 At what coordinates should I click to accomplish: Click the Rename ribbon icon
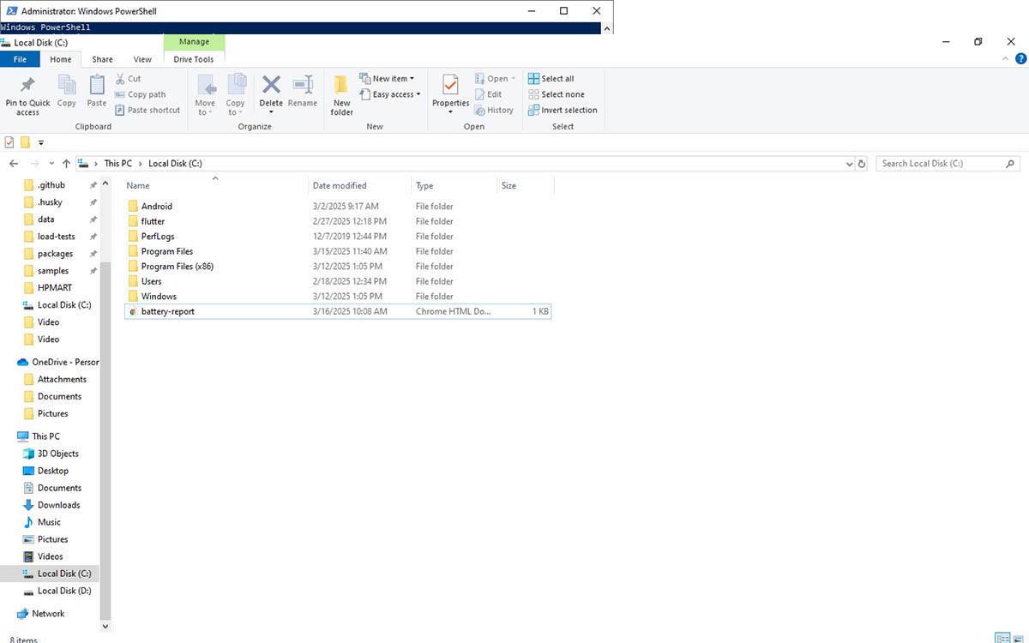(x=303, y=84)
